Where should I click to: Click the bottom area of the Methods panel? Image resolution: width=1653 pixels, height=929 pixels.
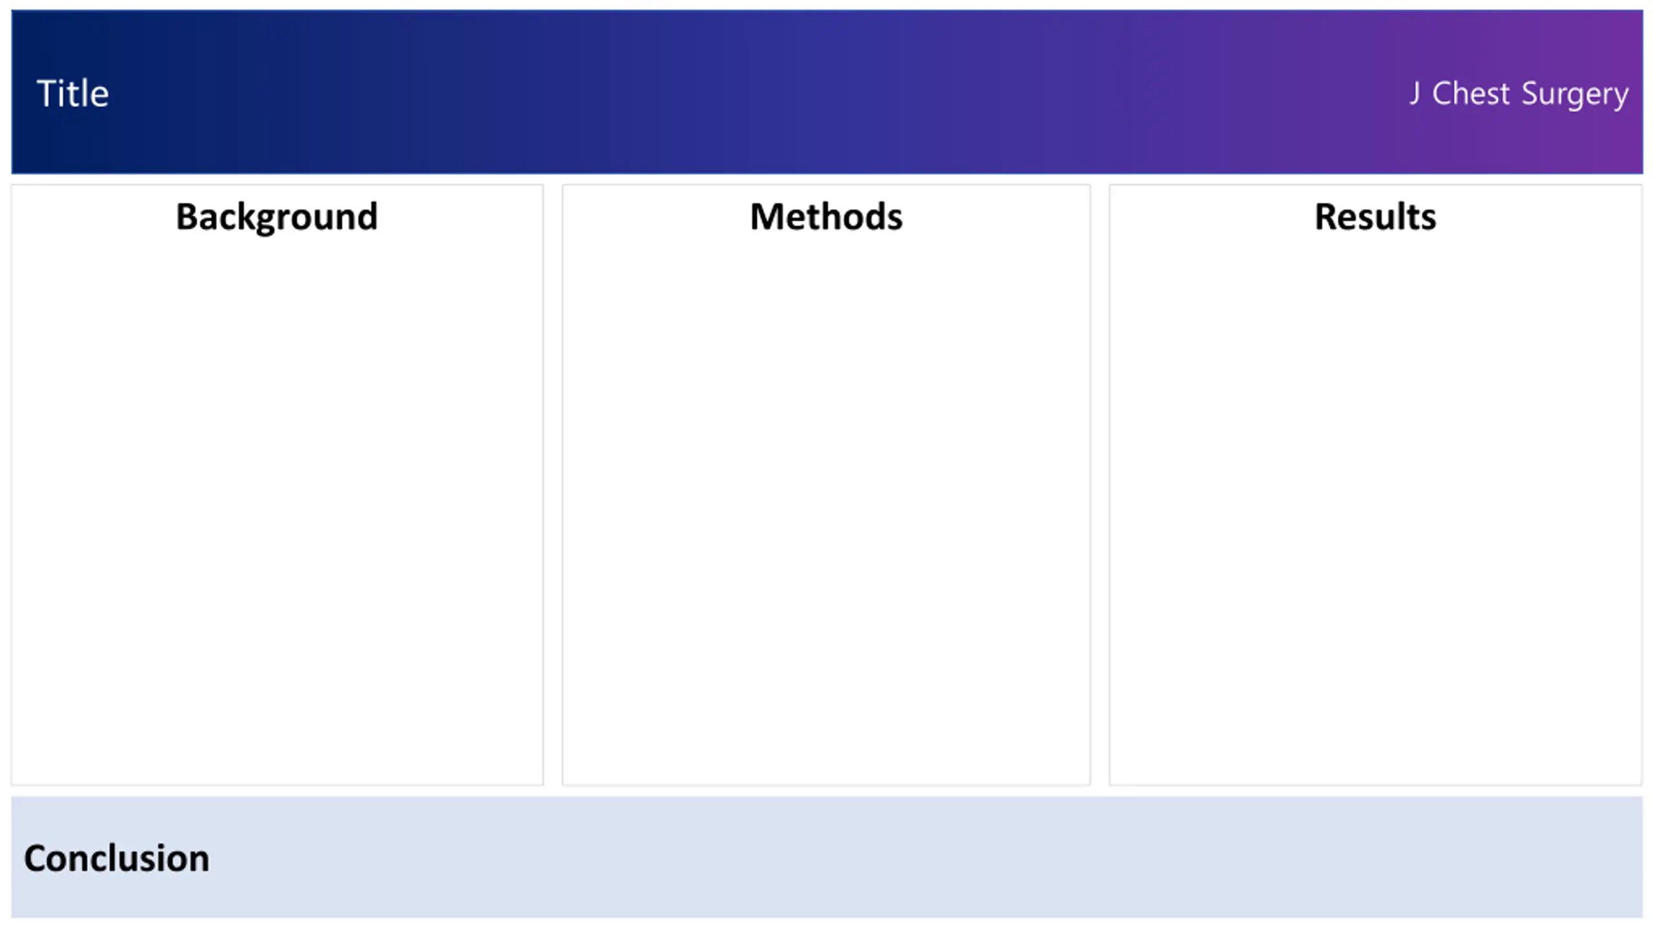[826, 742]
